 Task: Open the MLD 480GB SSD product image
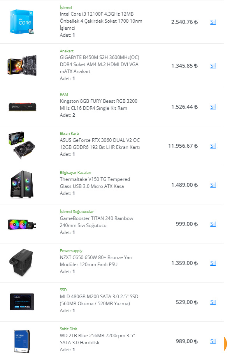[x=22, y=302]
